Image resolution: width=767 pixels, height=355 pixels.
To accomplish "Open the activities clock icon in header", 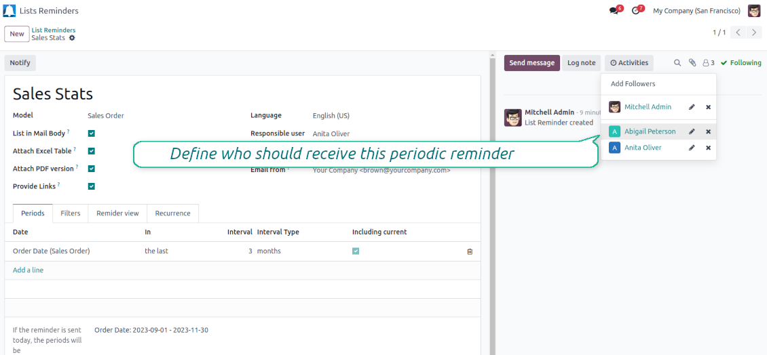I will pos(636,11).
